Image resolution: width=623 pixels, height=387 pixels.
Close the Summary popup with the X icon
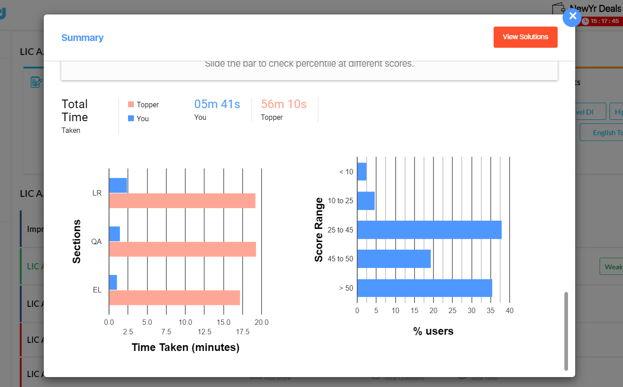[573, 17]
